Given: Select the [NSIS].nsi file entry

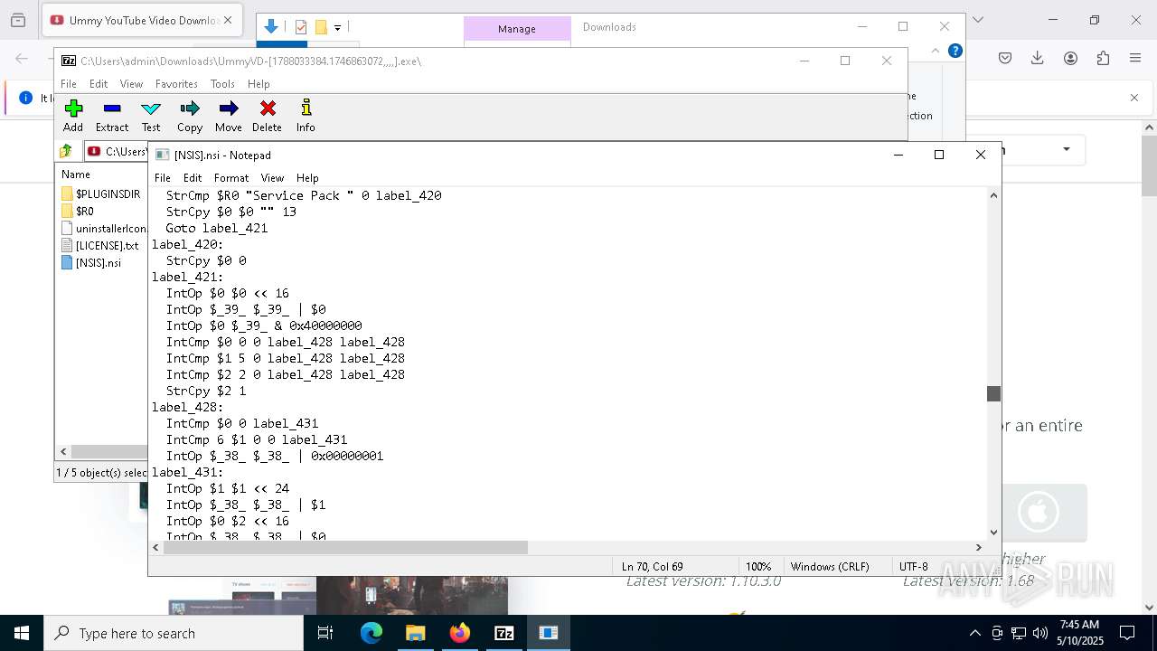Looking at the screenshot, I should pyautogui.click(x=90, y=262).
